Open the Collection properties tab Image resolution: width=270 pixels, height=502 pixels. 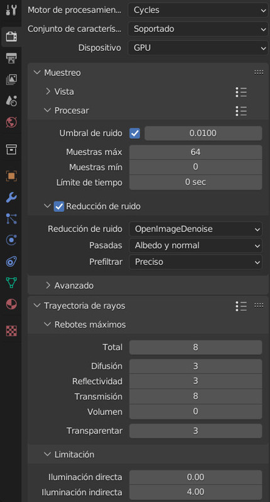click(11, 149)
